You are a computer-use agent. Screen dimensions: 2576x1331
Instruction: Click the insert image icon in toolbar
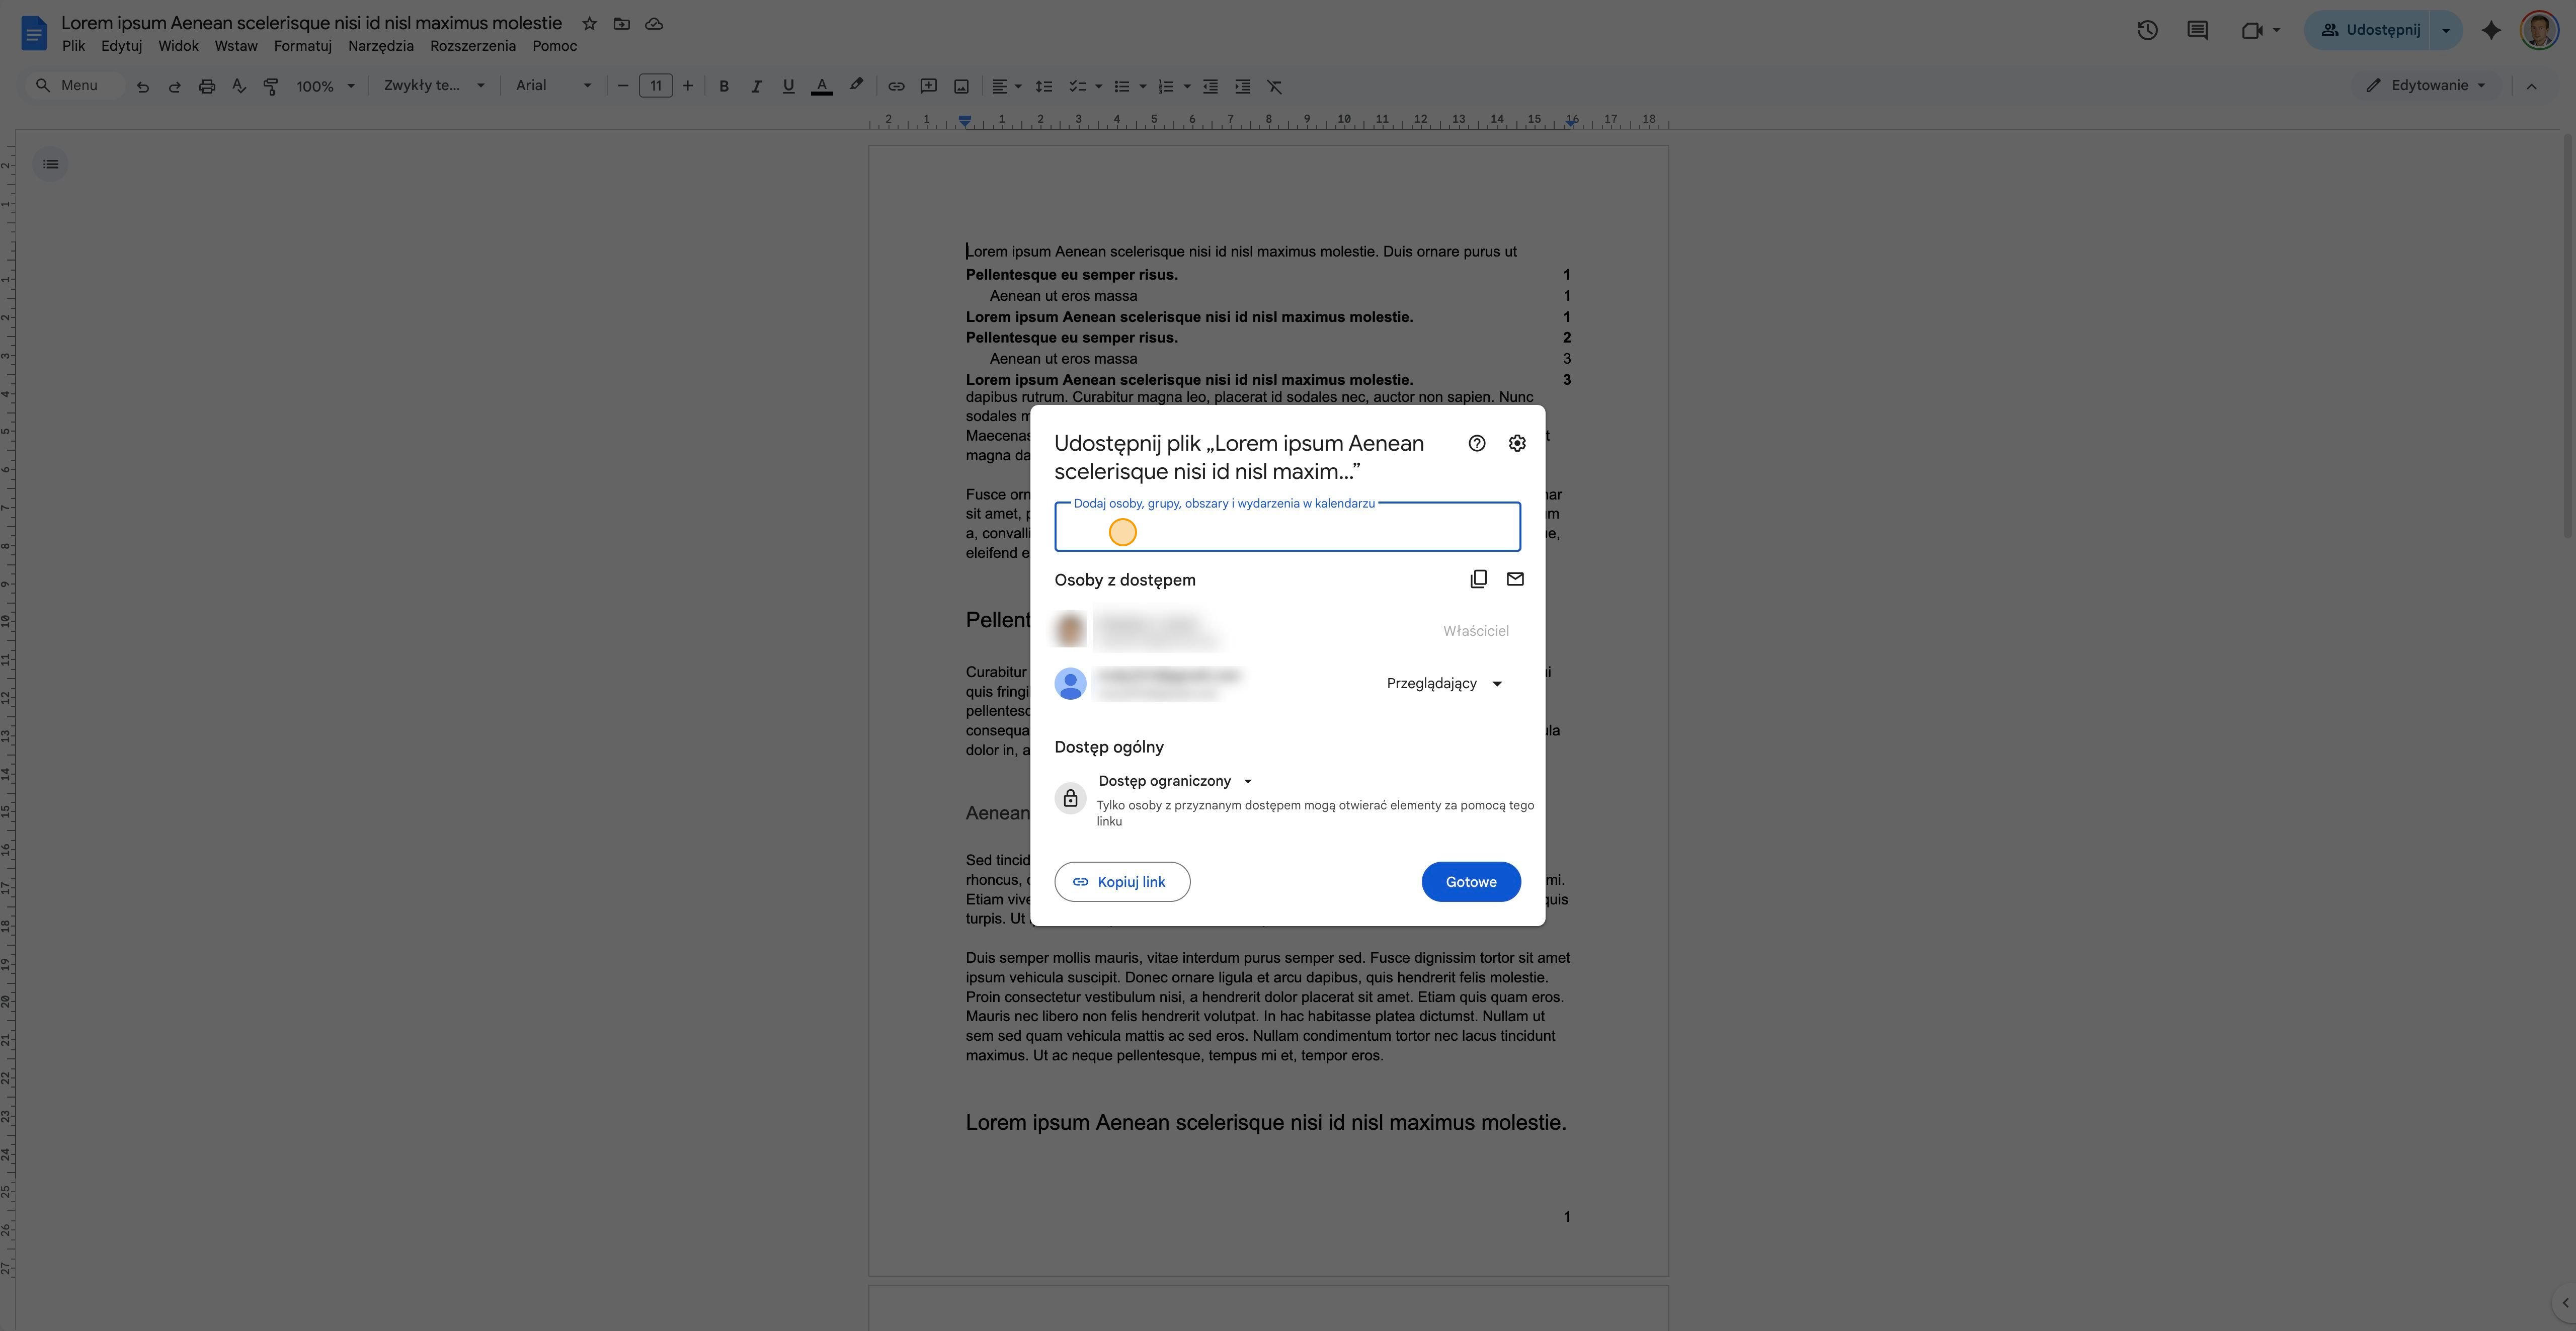pos(961,86)
